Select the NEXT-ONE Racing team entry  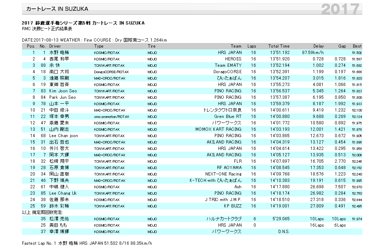point(223,174)
